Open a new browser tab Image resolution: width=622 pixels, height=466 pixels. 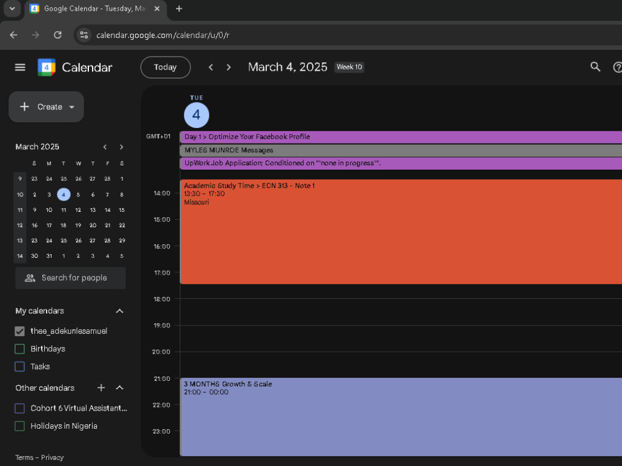point(179,9)
